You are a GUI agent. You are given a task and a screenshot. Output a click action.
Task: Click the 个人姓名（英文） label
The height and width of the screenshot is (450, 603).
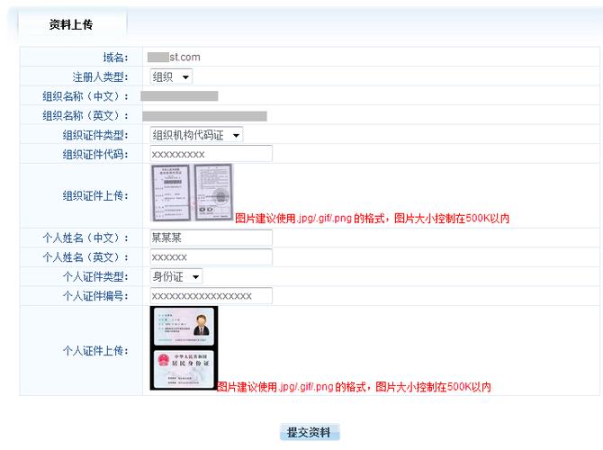[85, 256]
